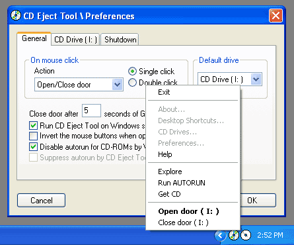Screen dimensions: 294x245
Task: Select the Single click radio button
Action: click(132, 72)
